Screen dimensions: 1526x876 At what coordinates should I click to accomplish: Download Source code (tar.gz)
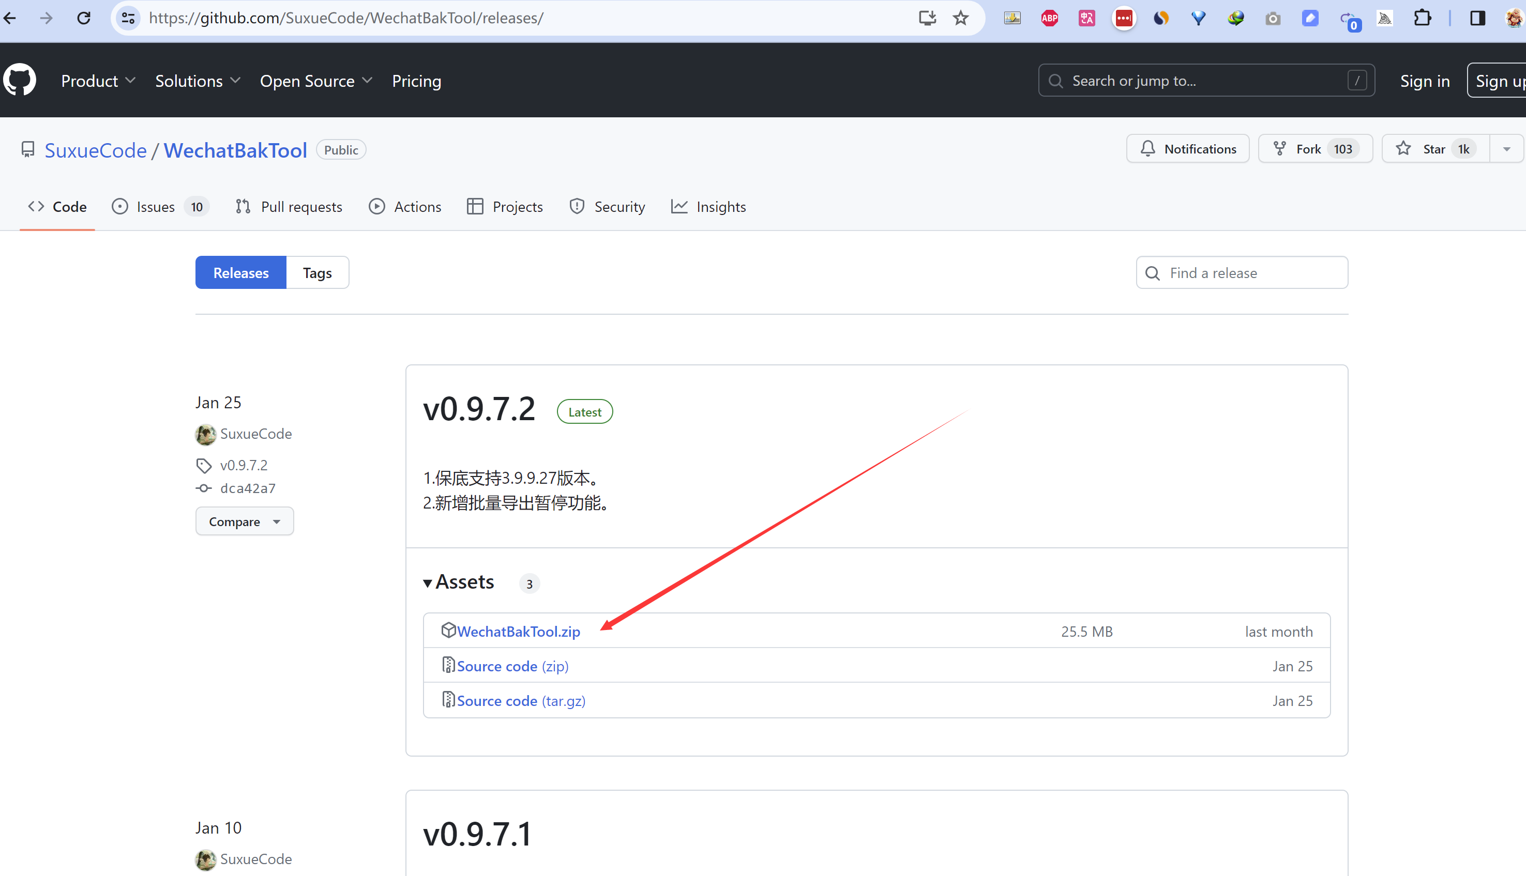pyautogui.click(x=521, y=700)
